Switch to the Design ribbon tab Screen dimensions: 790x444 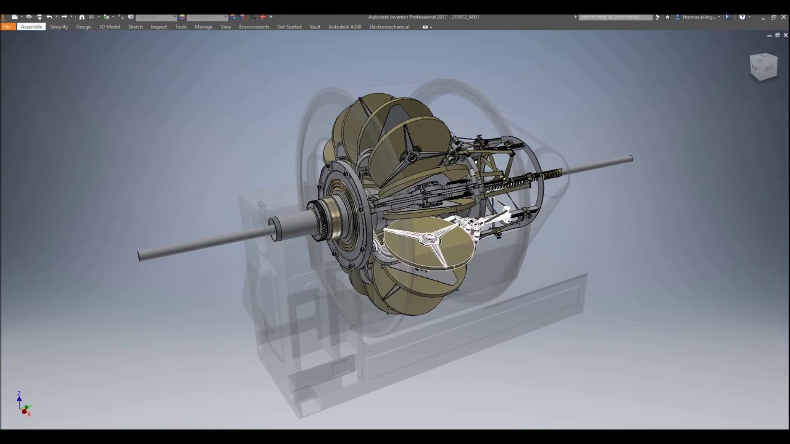coord(83,27)
